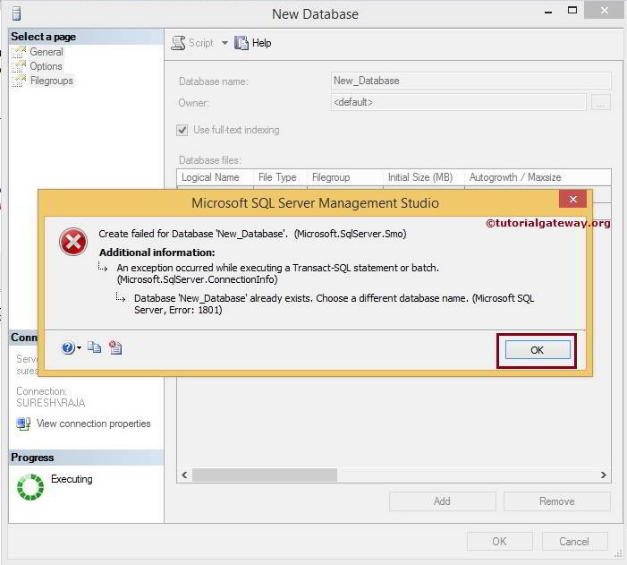627x565 pixels.
Task: Click OK in New Database window
Action: [499, 542]
